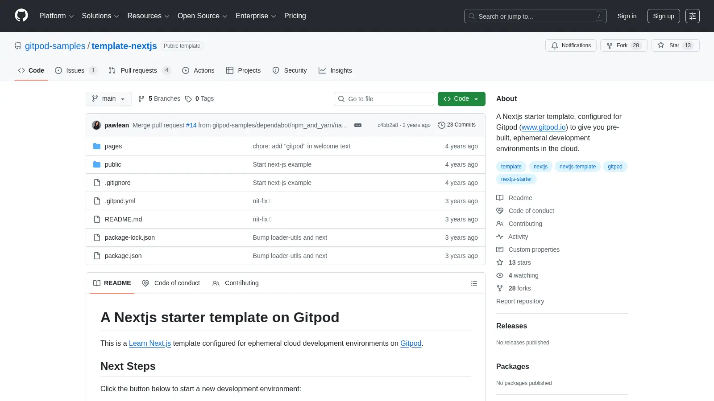Image resolution: width=714 pixels, height=401 pixels.
Task: Click the tag icon beside Tags
Action: (x=189, y=99)
